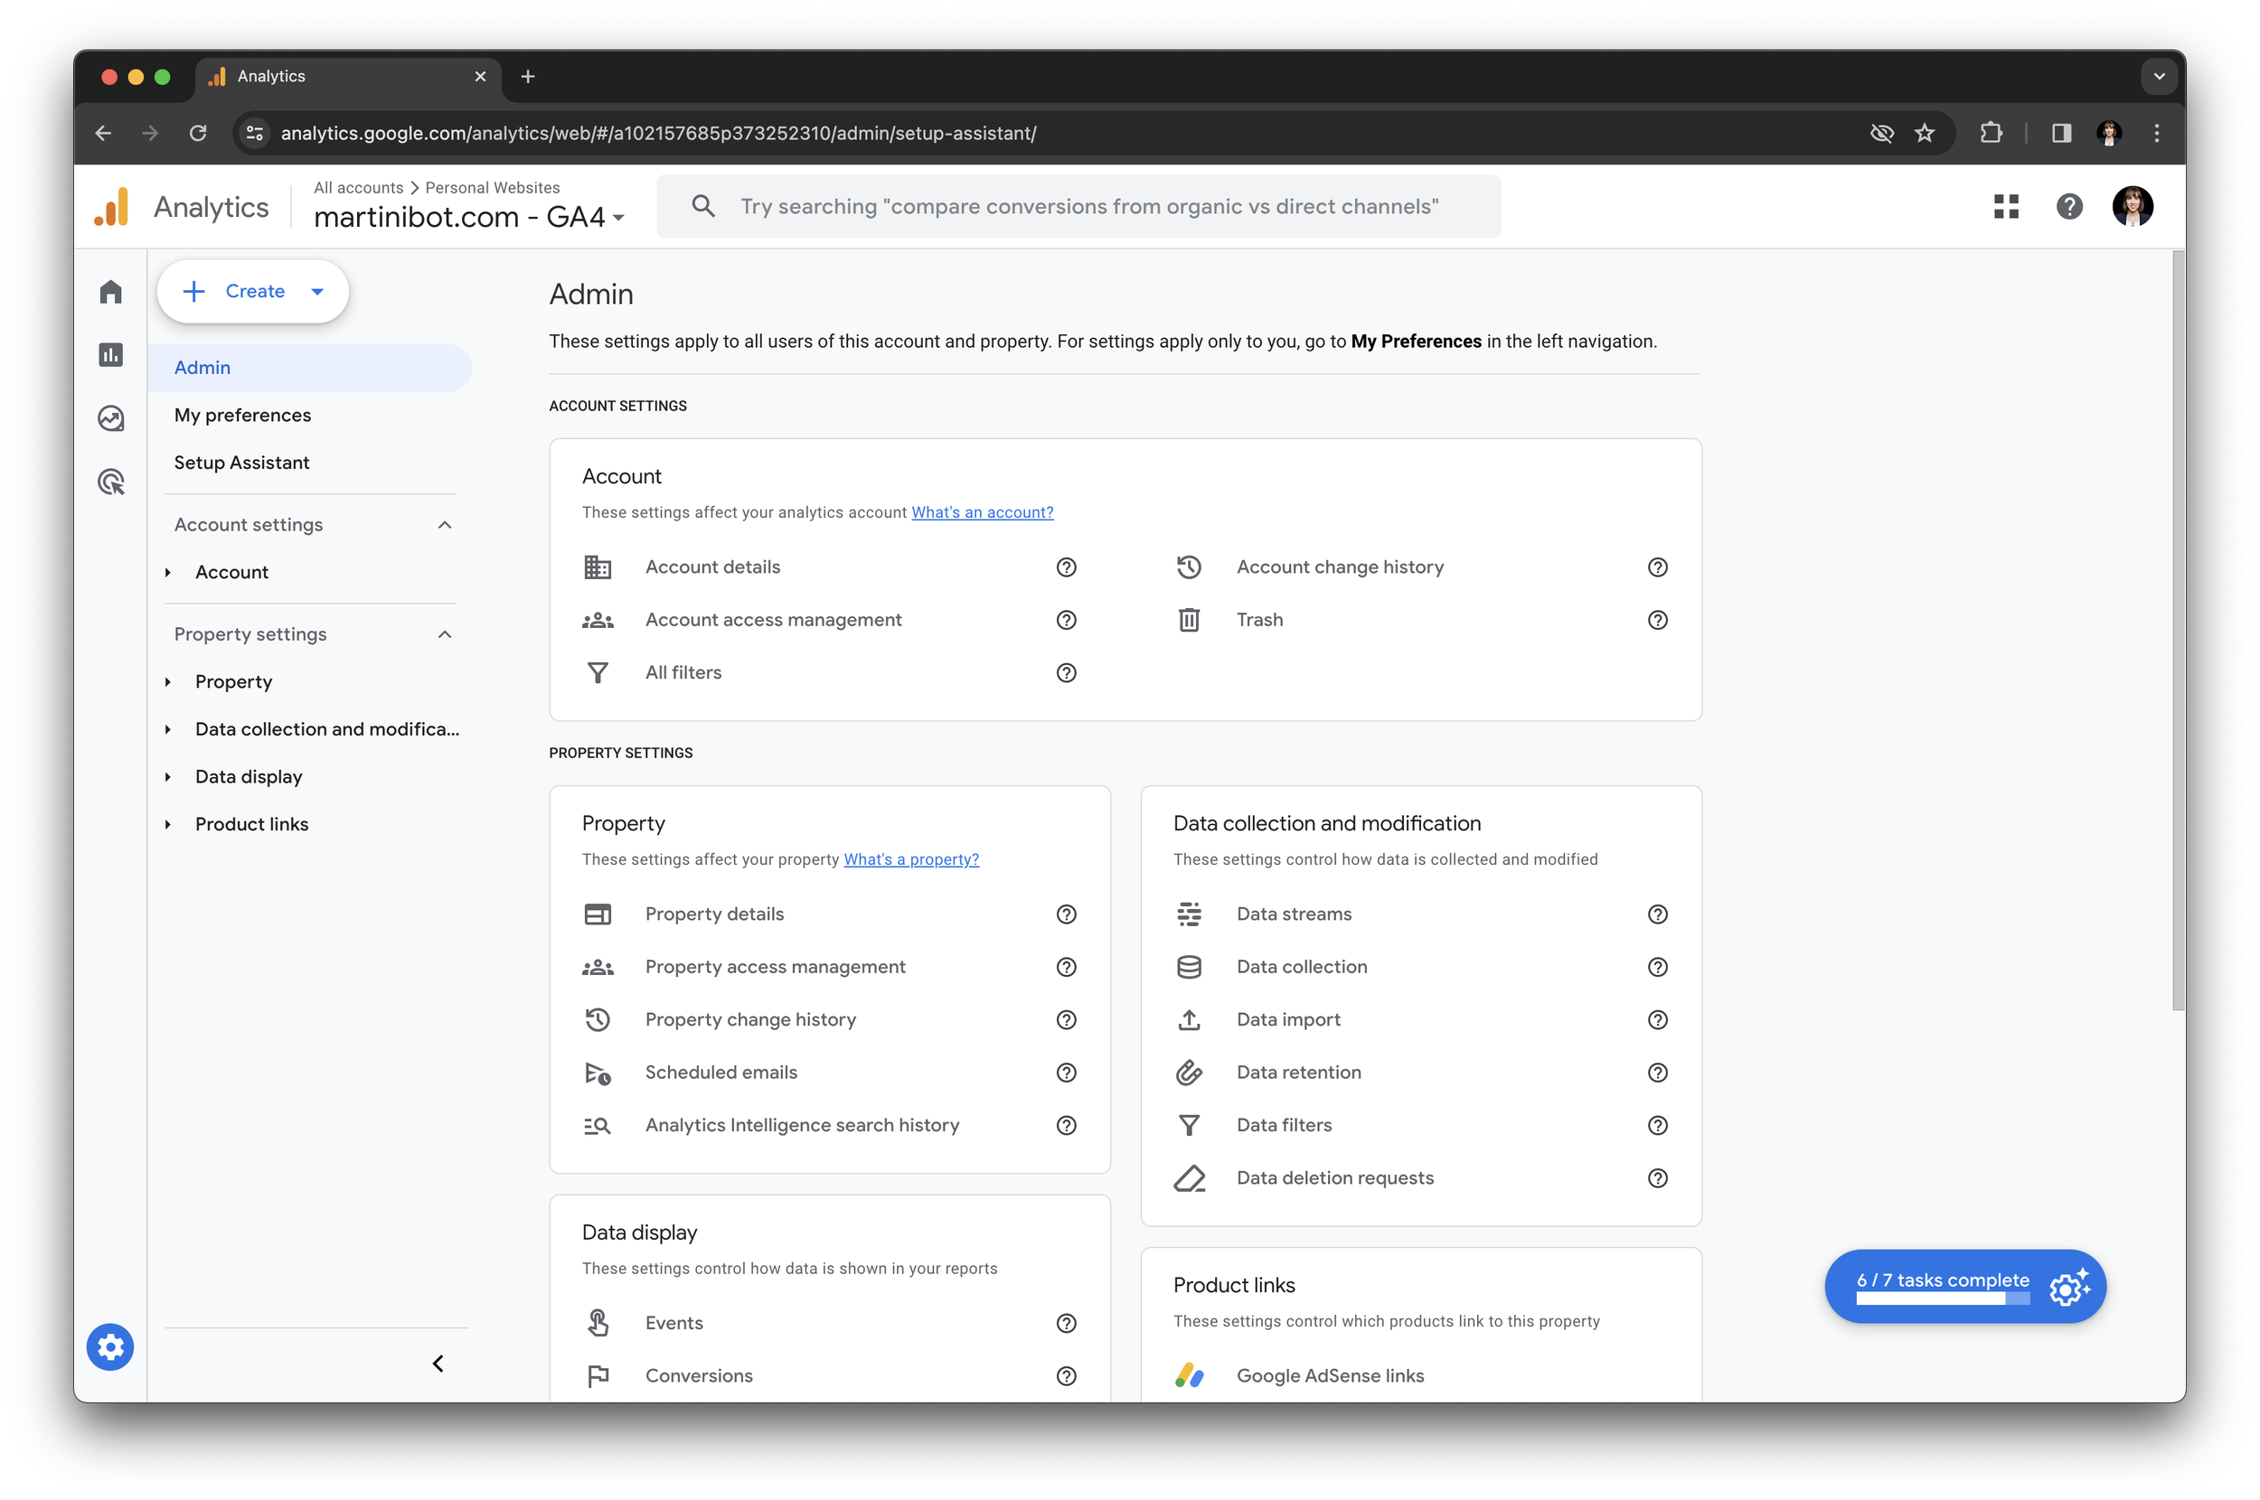The image size is (2260, 1500).
Task: Open the Reports bar-chart icon
Action: (111, 355)
